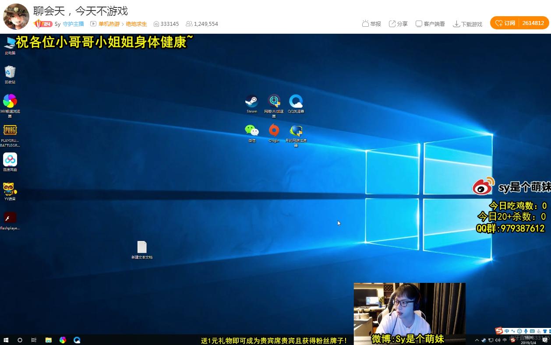
Task: Expand hidden system tray icons
Action: (x=477, y=340)
